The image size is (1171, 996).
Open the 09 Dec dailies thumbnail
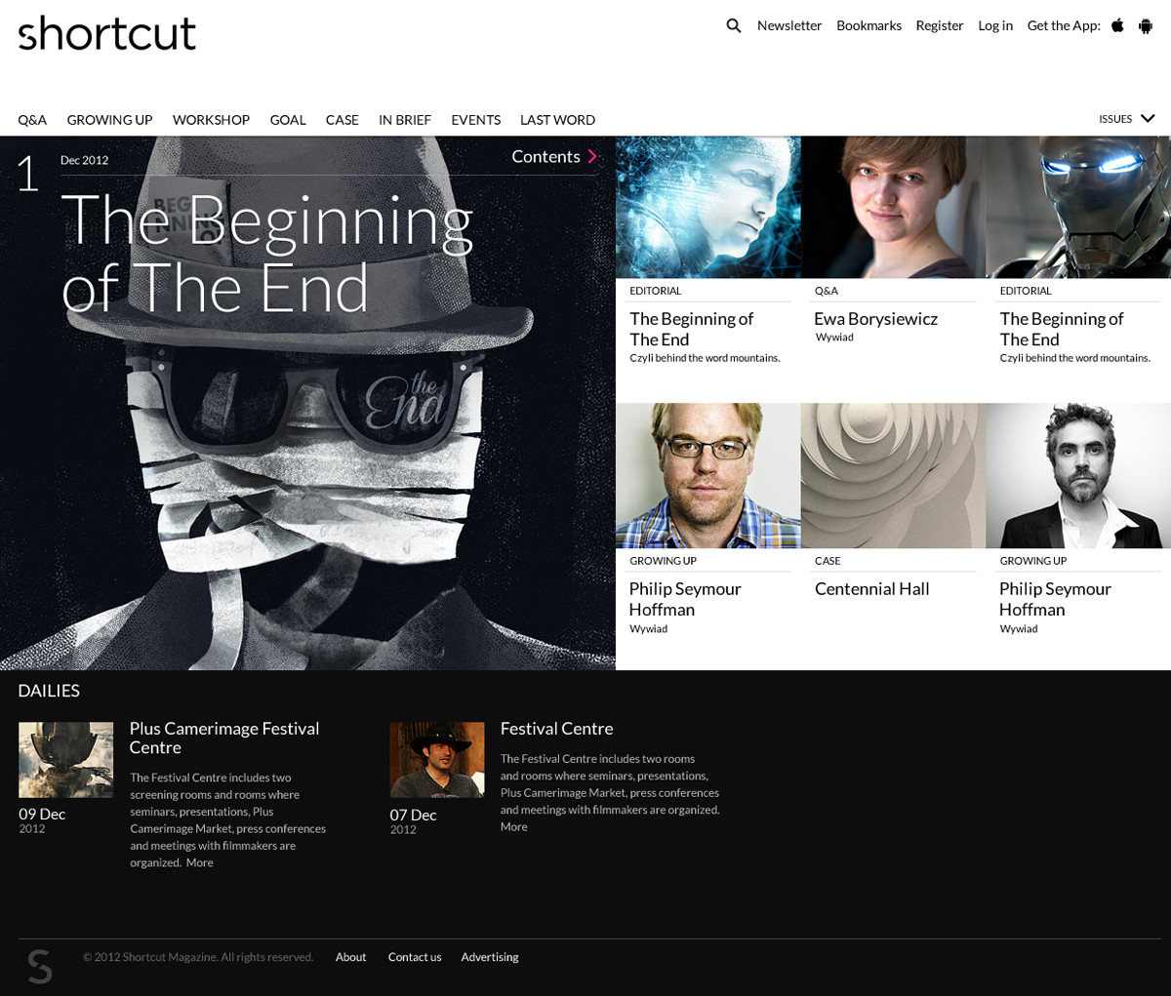point(65,760)
